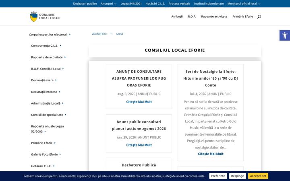The width and height of the screenshot is (290, 181).
Task: Expand arrow next to Administrația Locală
Action: click(63, 103)
